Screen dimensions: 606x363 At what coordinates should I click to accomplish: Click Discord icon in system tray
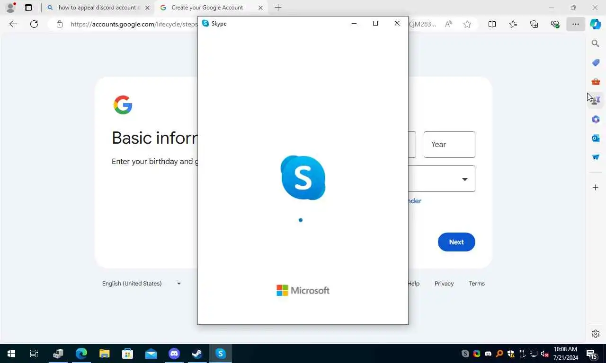tap(488, 354)
